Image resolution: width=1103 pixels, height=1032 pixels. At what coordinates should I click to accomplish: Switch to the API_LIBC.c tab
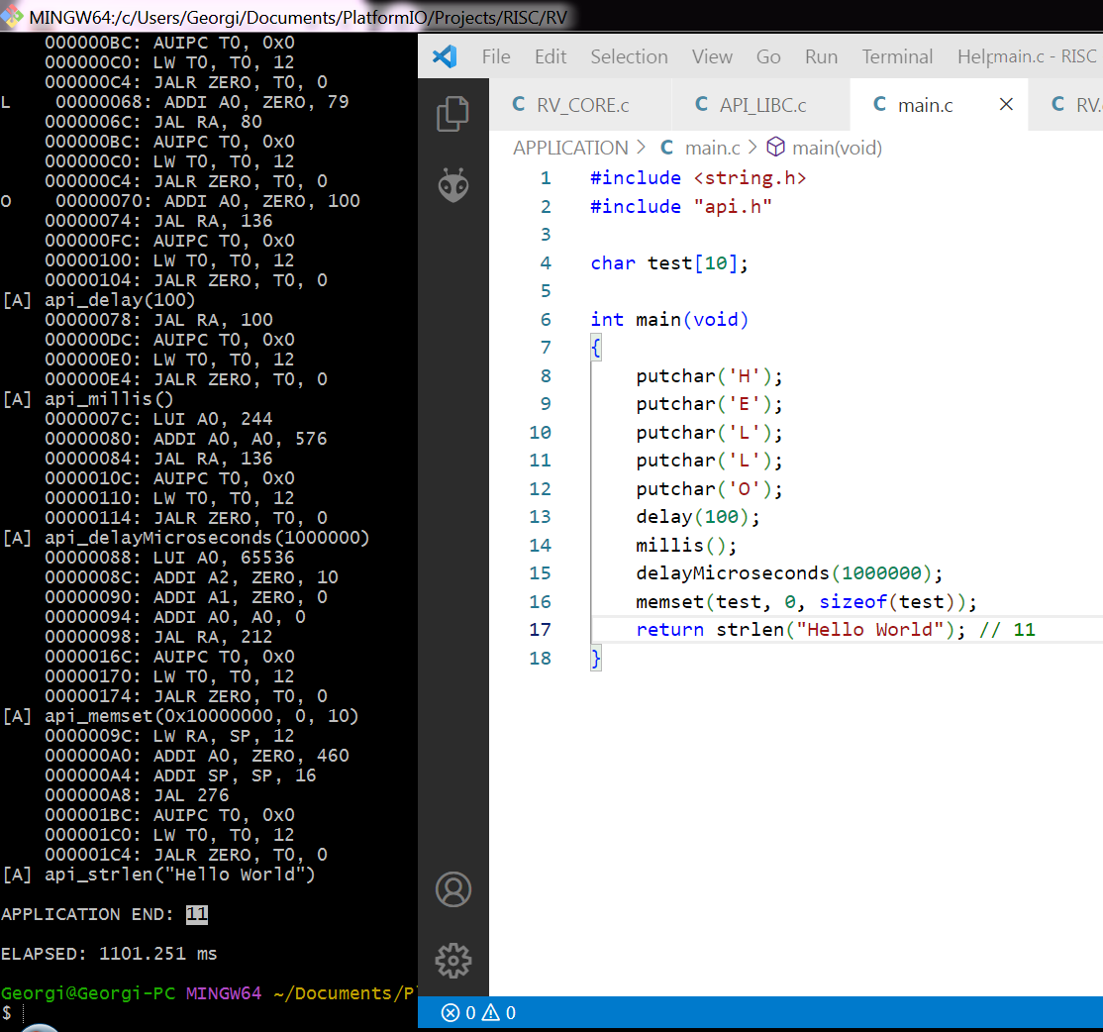[x=761, y=105]
